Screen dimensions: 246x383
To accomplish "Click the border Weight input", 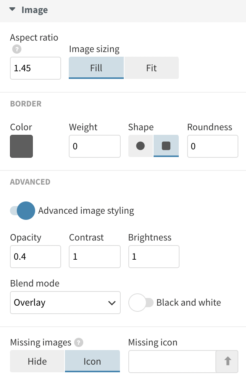I will tap(94, 146).
